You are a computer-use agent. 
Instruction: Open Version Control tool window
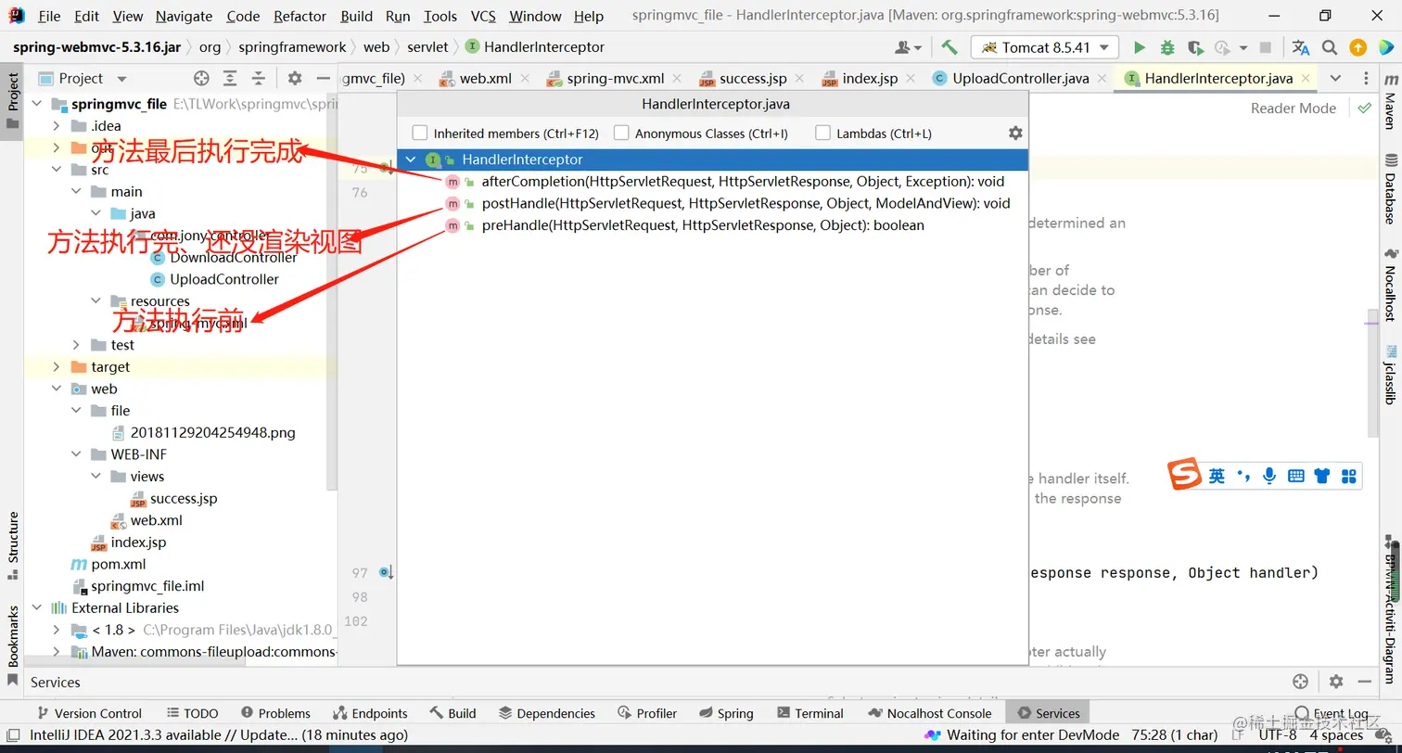[x=89, y=713]
